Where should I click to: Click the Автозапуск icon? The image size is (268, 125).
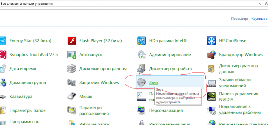[72, 55]
